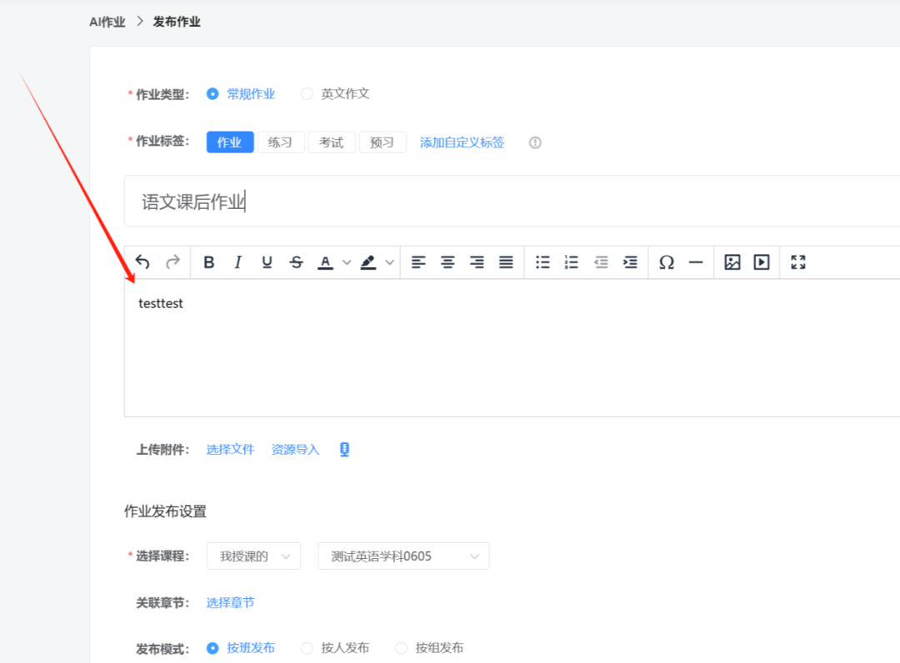Click 添加自定义标签 link
900x663 pixels.
pyautogui.click(x=462, y=142)
